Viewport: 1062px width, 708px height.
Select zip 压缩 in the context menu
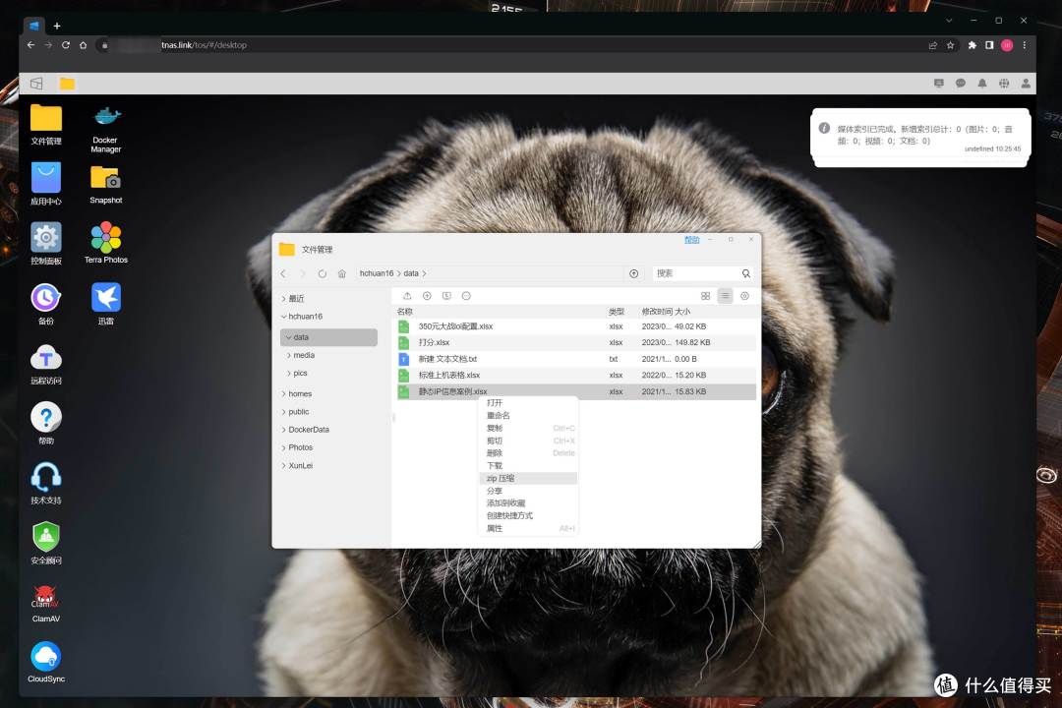[528, 478]
